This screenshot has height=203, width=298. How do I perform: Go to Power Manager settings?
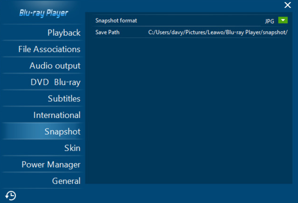click(x=51, y=165)
